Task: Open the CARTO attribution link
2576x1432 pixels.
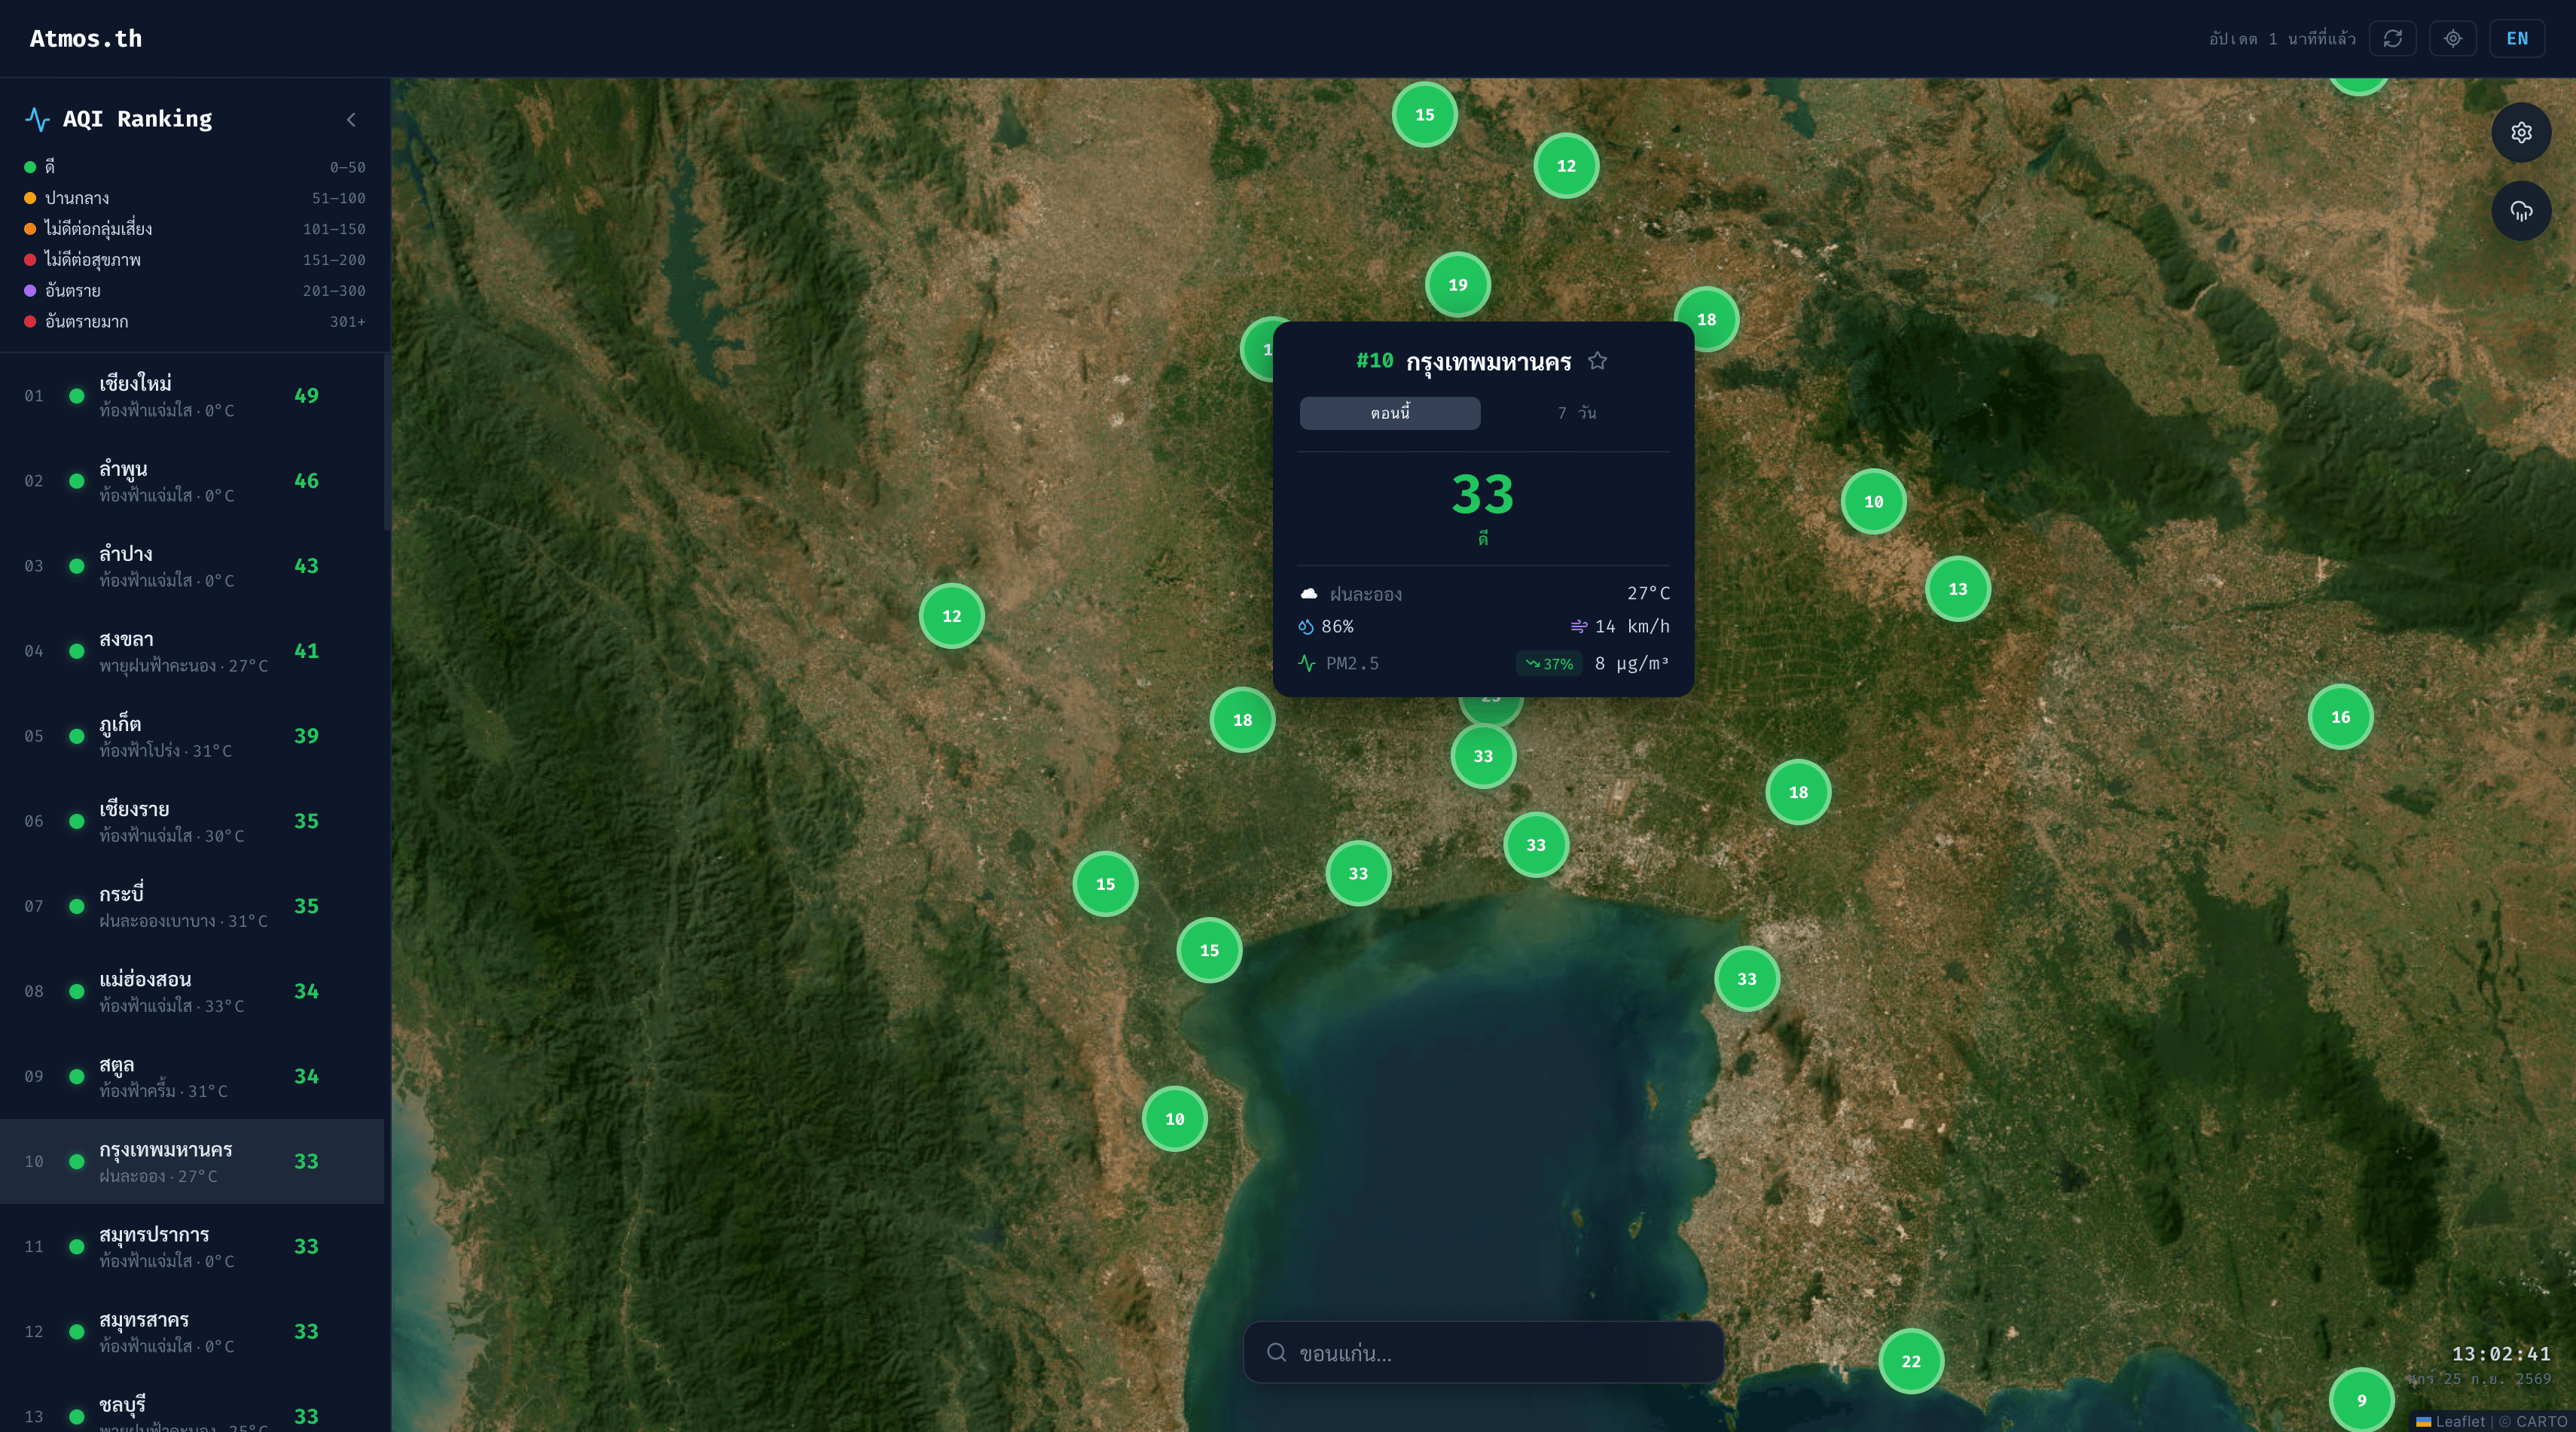Action: tap(2541, 1421)
